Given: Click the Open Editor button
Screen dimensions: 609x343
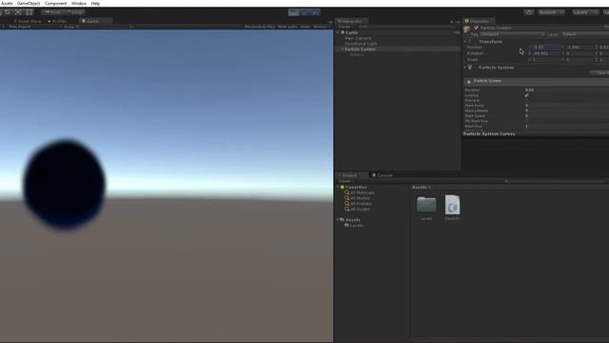Looking at the screenshot, I should [599, 72].
